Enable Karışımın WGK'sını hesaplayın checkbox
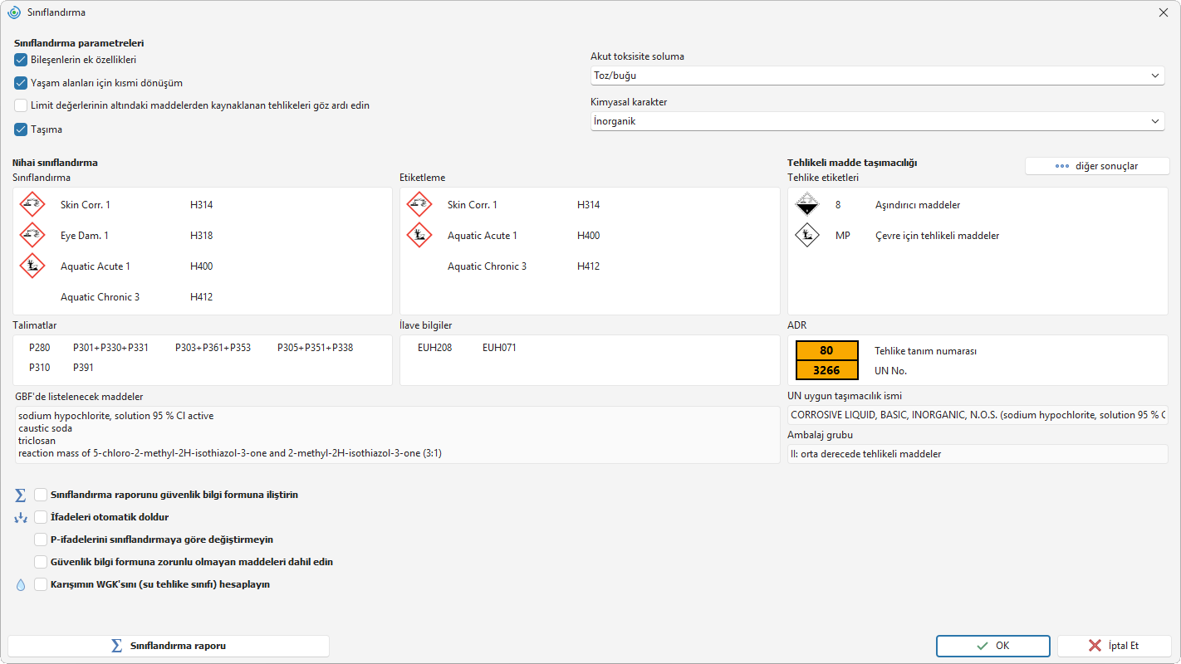Viewport: 1181px width, 664px height. pos(41,584)
